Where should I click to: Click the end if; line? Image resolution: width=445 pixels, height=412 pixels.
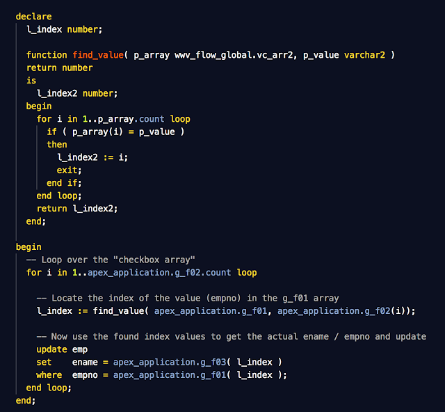pyautogui.click(x=64, y=183)
